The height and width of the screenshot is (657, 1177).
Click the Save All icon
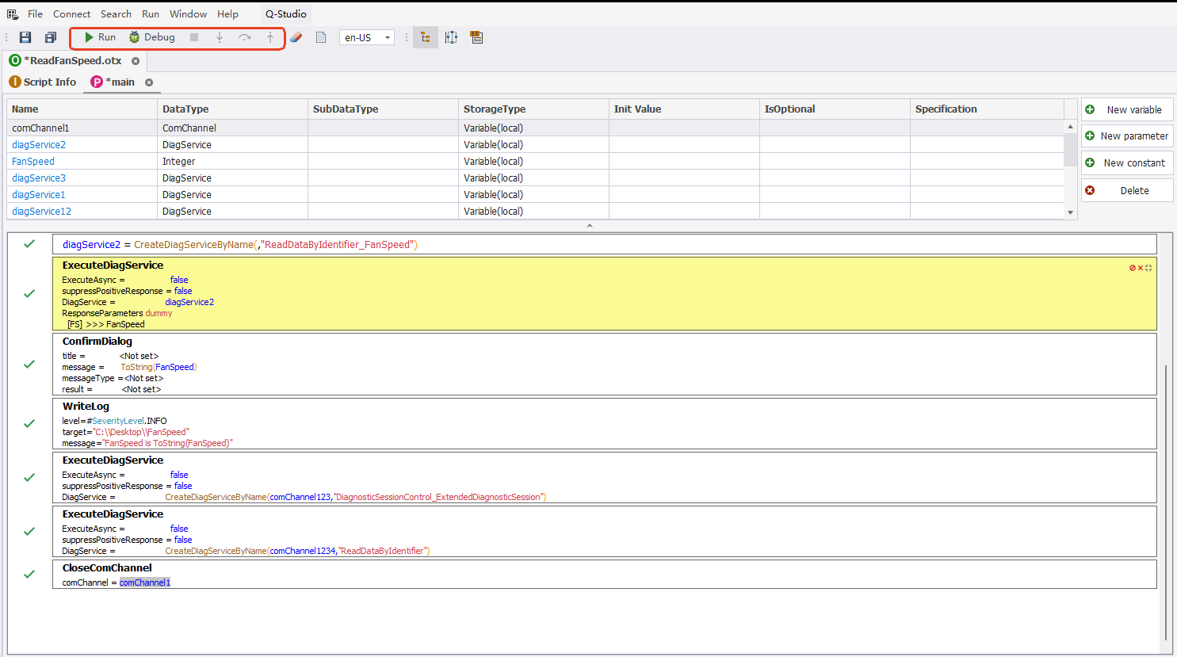pos(51,37)
